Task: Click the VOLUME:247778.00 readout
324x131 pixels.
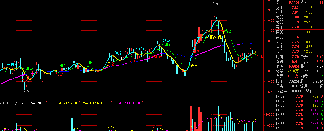Action: coord(64,103)
